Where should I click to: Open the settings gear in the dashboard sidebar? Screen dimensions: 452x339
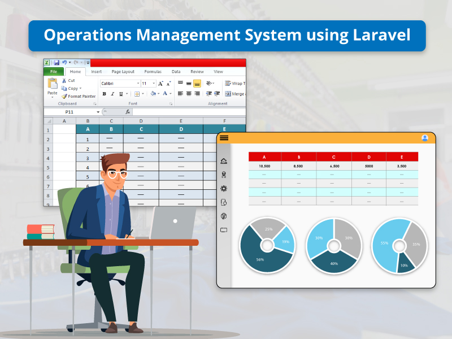223,189
